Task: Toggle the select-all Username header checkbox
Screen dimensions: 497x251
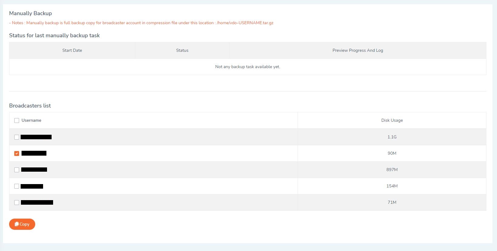Action: [17, 121]
